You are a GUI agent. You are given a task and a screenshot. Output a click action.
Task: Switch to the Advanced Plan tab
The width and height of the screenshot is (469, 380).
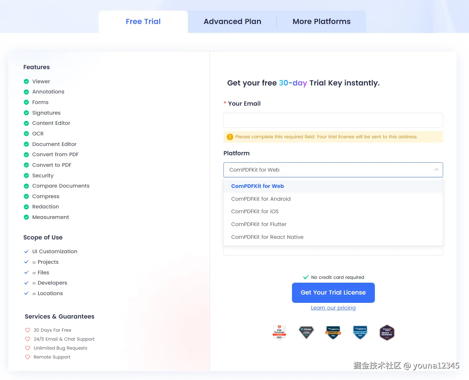click(x=232, y=21)
